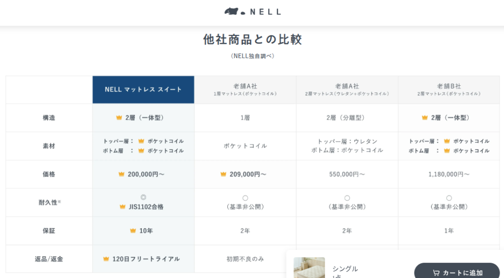Image resolution: width=504 pixels, height=278 pixels.
Task: Click the crown icon next to 10年
Action: pos(133,231)
